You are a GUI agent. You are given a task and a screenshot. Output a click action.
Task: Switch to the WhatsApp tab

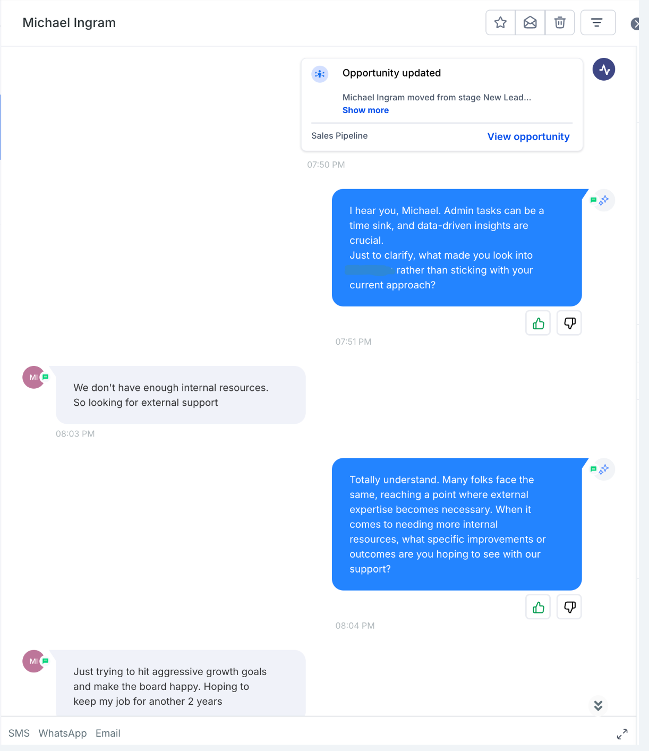[x=63, y=733]
